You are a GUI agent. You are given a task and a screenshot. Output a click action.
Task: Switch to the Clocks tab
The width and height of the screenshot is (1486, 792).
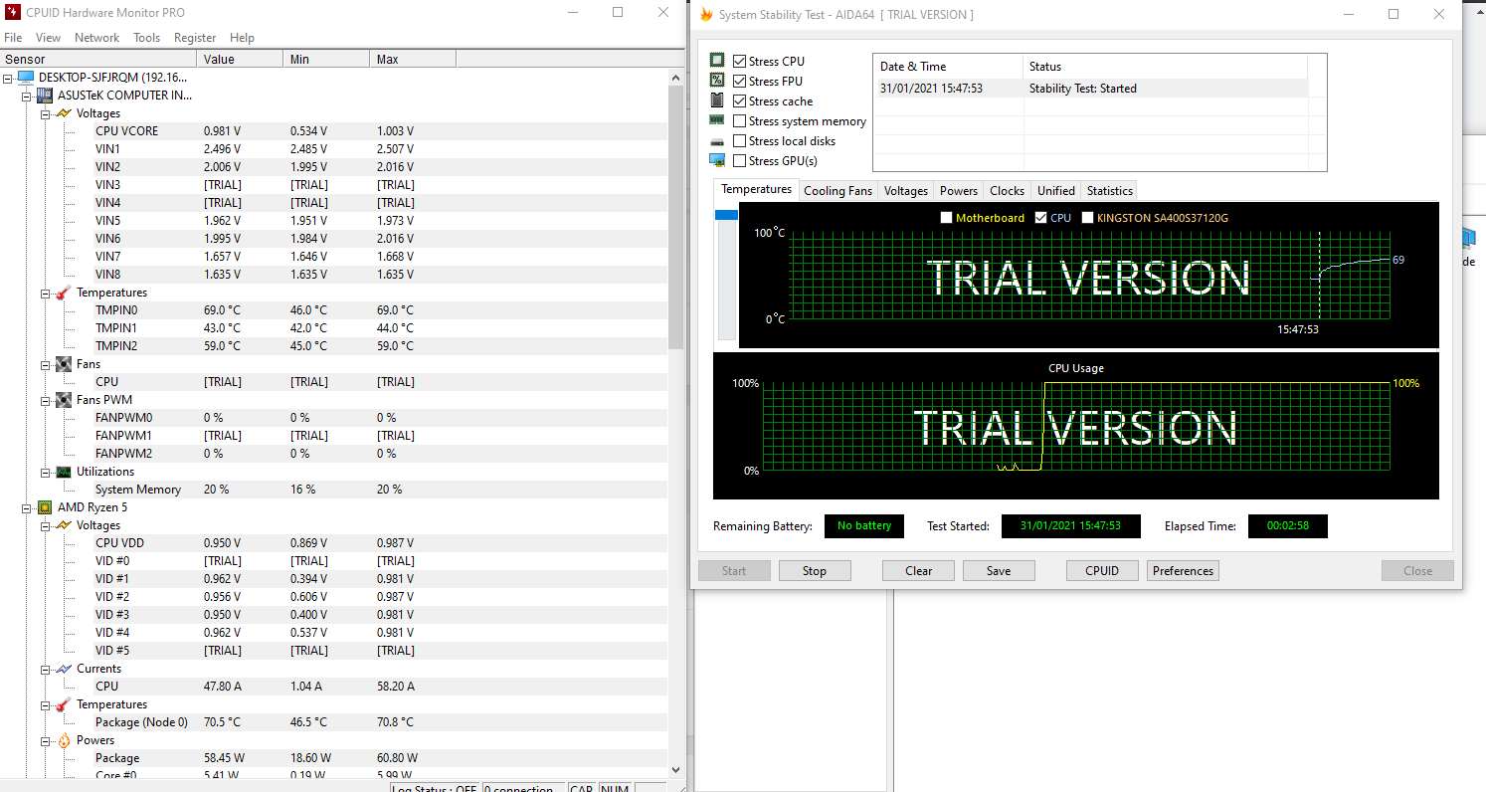[x=1007, y=191]
